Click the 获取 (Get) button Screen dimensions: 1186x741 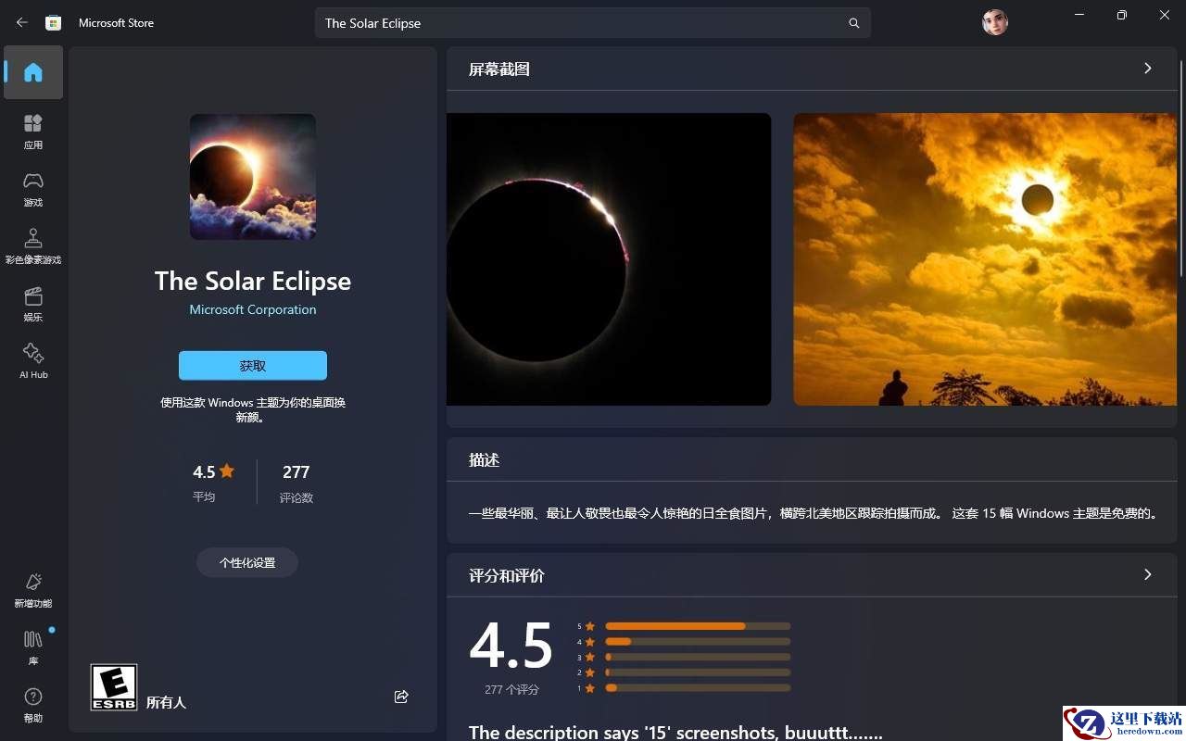[x=253, y=366]
